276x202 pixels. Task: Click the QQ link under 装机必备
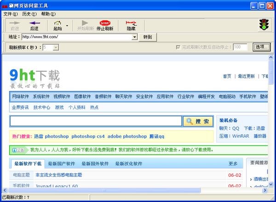click(x=236, y=128)
